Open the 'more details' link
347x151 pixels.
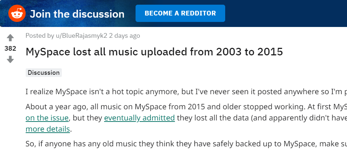(x=48, y=129)
